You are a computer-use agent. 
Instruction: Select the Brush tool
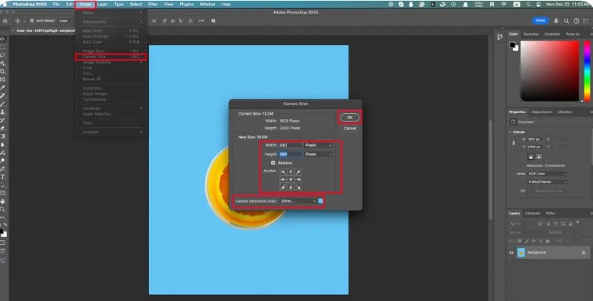tap(2, 104)
